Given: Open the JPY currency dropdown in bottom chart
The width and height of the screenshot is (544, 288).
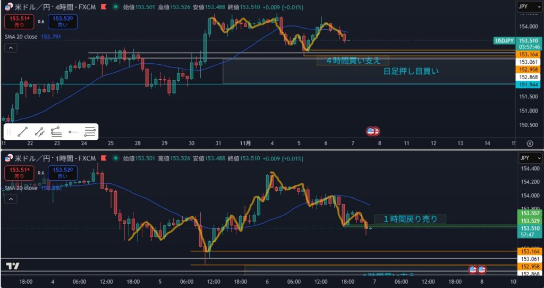Looking at the screenshot, I should point(529,158).
